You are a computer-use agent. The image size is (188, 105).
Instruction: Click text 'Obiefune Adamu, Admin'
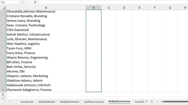[x=25, y=80]
